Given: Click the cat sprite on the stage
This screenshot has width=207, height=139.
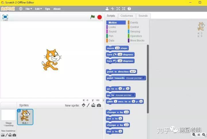Looking at the screenshot, I should click(x=51, y=60).
